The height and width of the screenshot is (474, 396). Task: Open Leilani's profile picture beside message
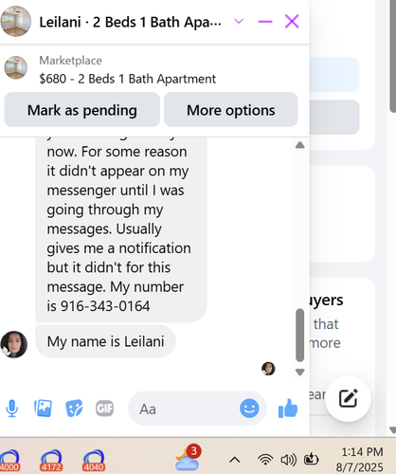click(14, 344)
